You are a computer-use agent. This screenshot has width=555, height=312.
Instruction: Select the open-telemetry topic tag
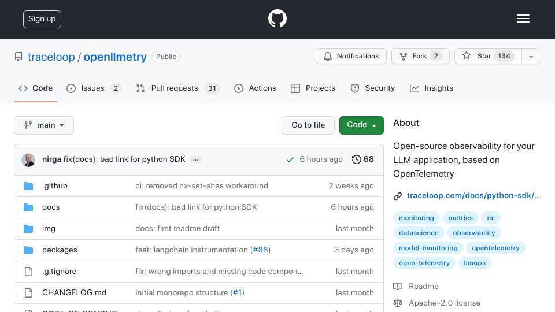pyautogui.click(x=424, y=263)
